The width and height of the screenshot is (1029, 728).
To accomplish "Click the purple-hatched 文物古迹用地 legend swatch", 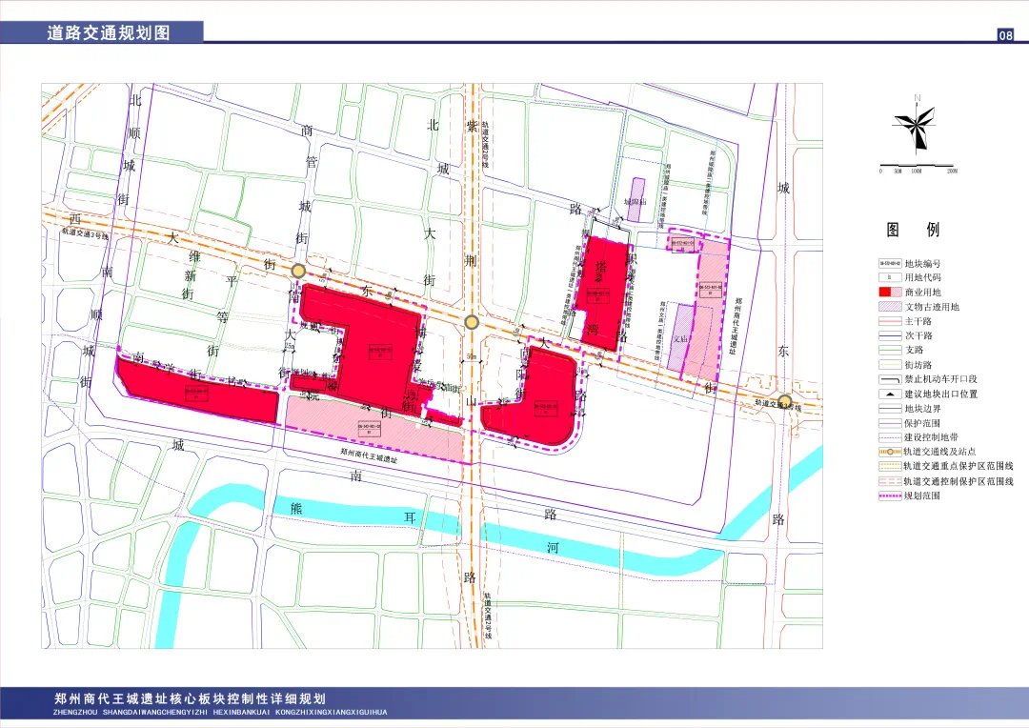I will (x=890, y=307).
